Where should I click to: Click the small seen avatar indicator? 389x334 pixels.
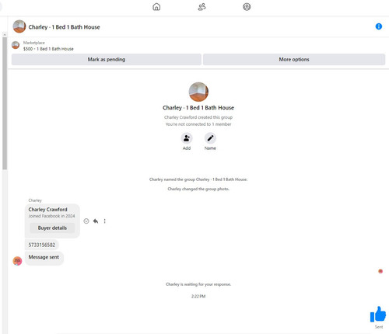(380, 271)
